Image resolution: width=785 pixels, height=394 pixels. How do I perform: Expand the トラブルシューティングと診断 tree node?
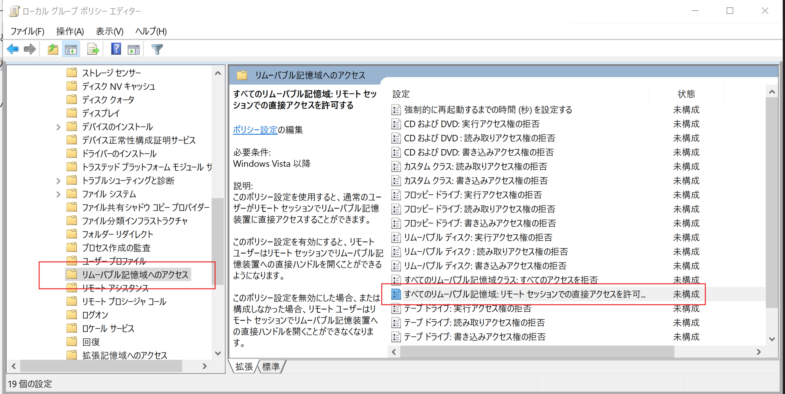pos(58,181)
